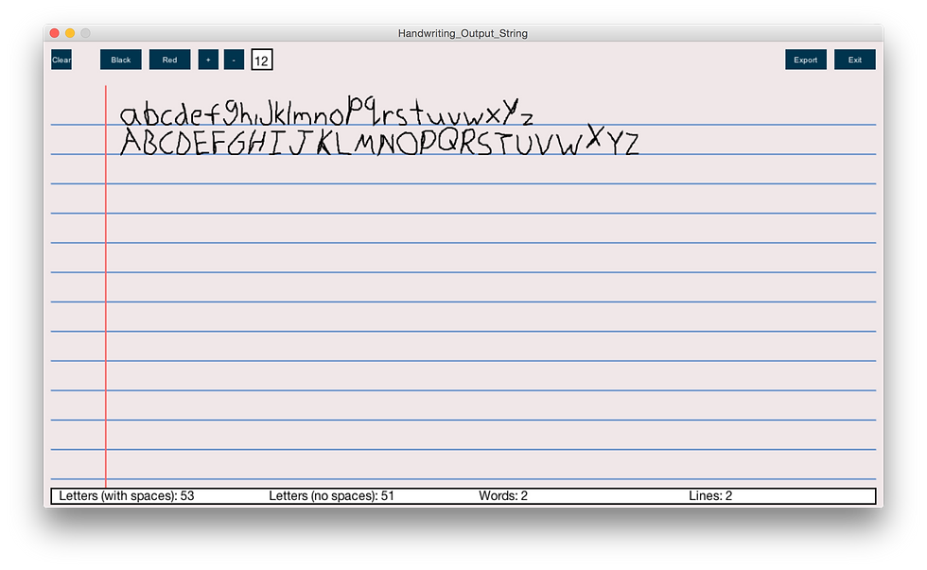Screen dimensions: 927x570
Task: Switch pen color to Red
Action: pyautogui.click(x=169, y=60)
